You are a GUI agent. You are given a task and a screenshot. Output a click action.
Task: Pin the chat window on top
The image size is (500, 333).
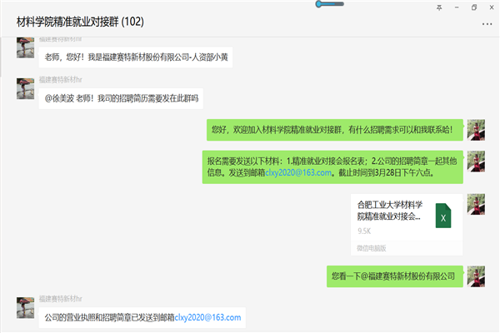coord(439,7)
